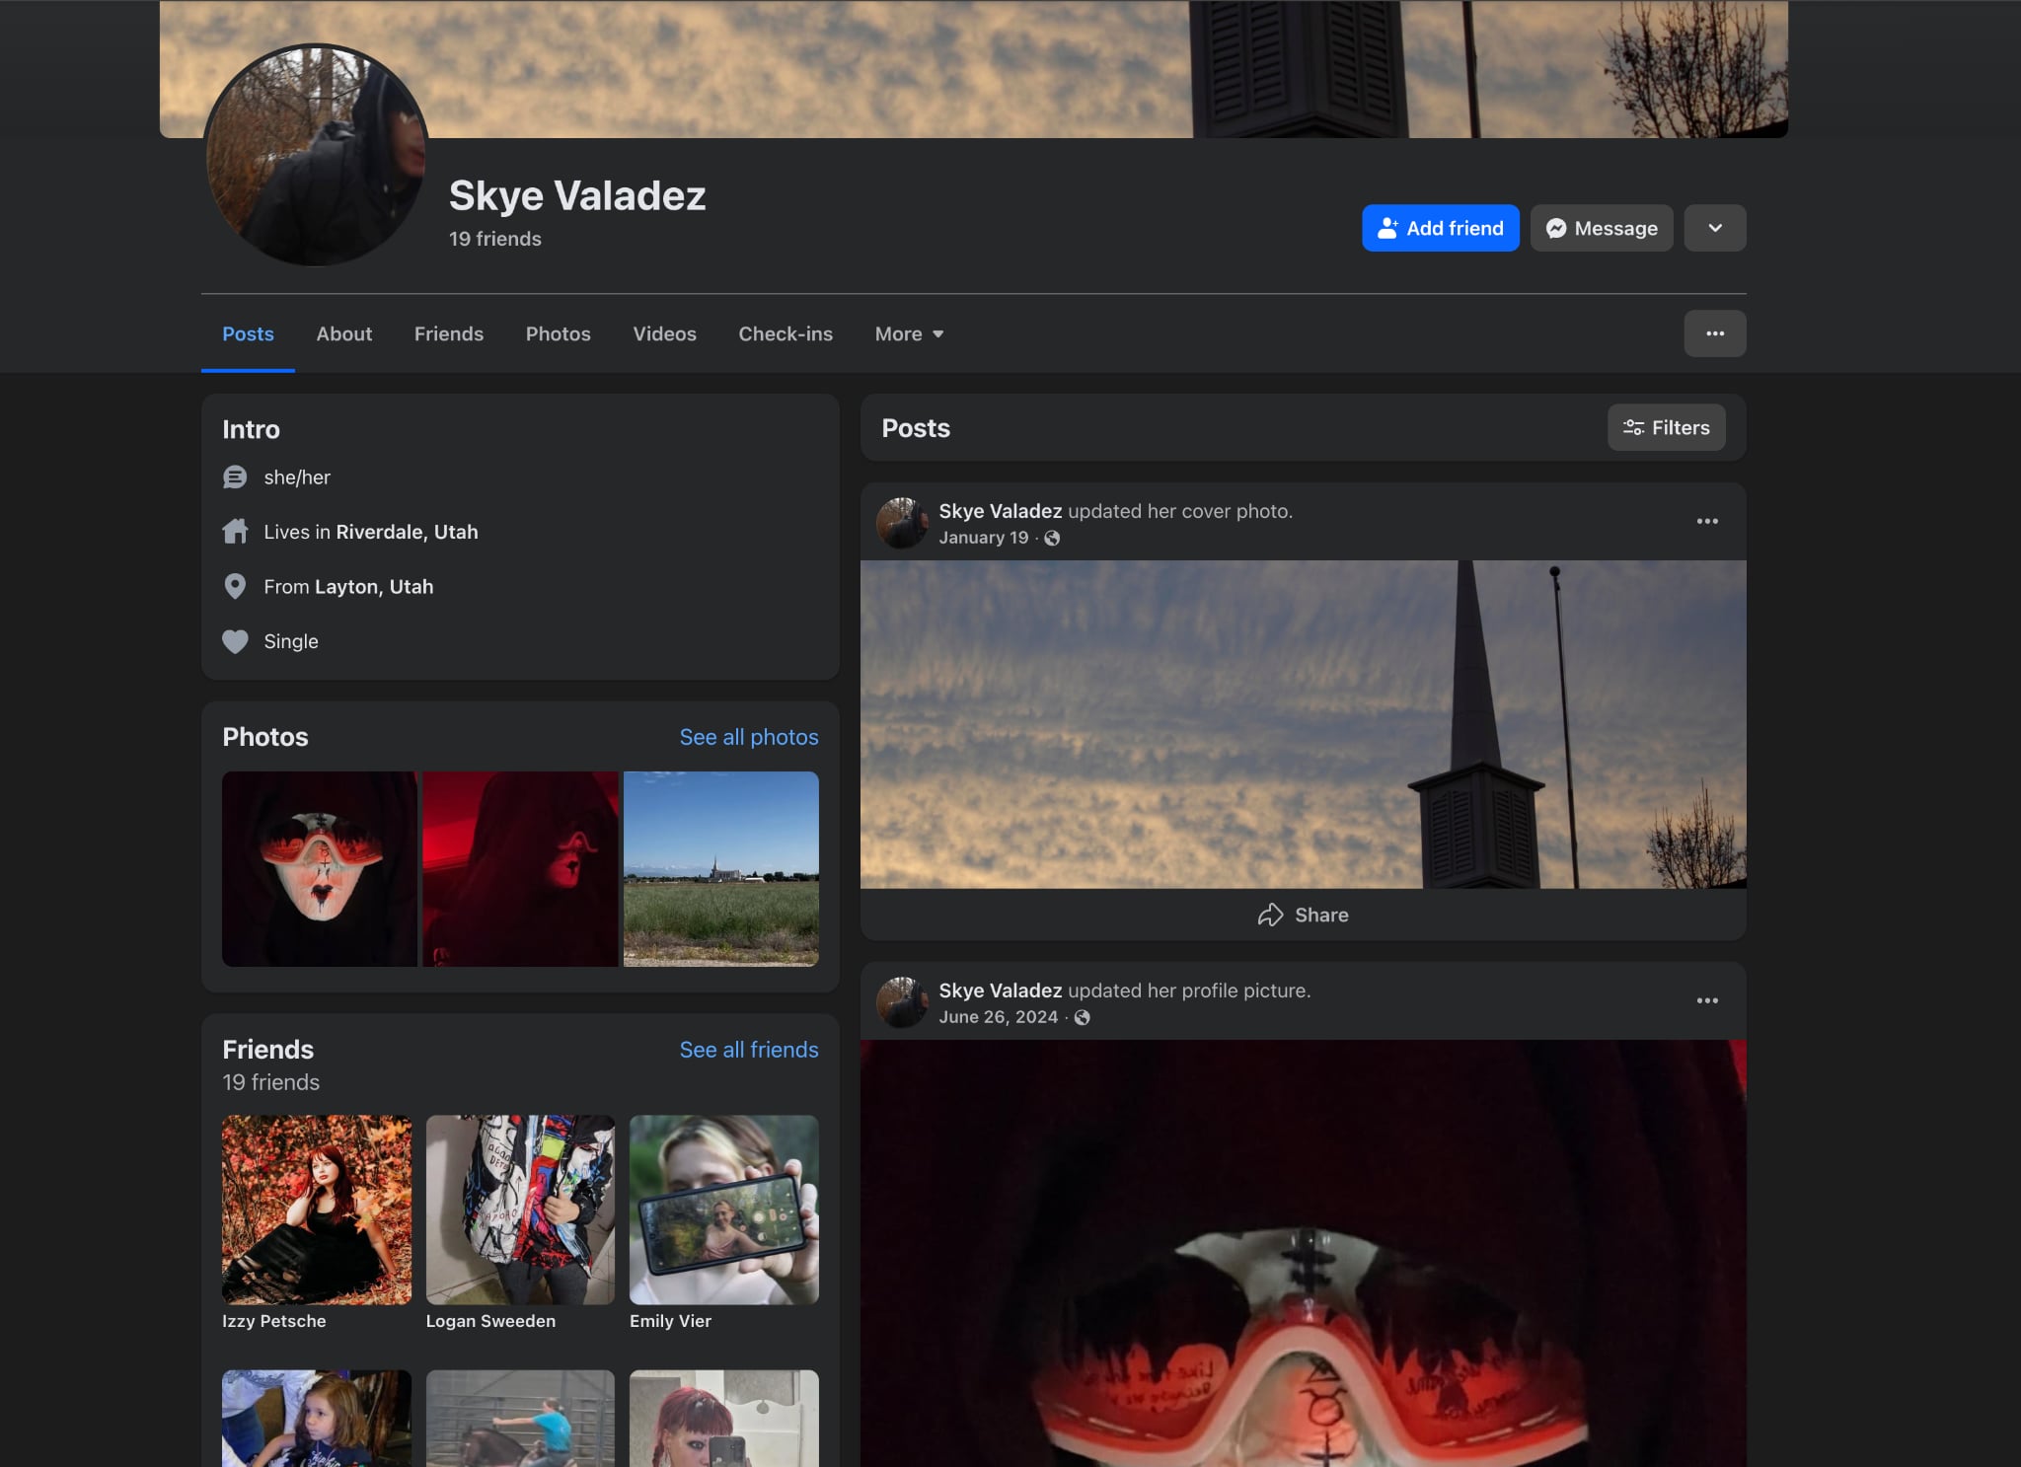Click See all friends link
Image resolution: width=2021 pixels, height=1467 pixels.
pyautogui.click(x=748, y=1050)
